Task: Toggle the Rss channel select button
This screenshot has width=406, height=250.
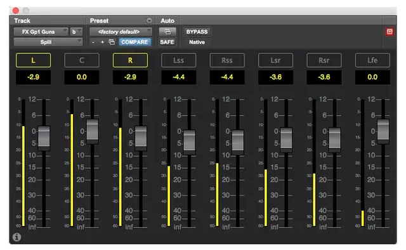Action: click(x=227, y=60)
